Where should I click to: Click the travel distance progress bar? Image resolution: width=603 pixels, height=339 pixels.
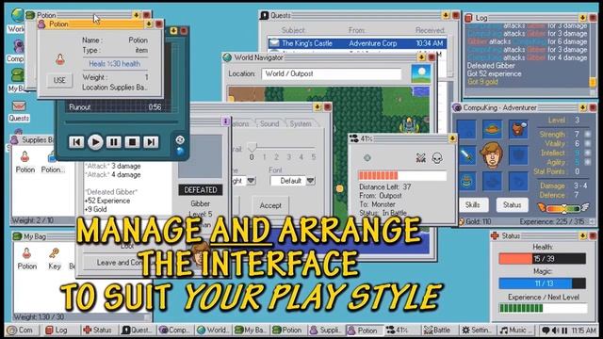402,176
